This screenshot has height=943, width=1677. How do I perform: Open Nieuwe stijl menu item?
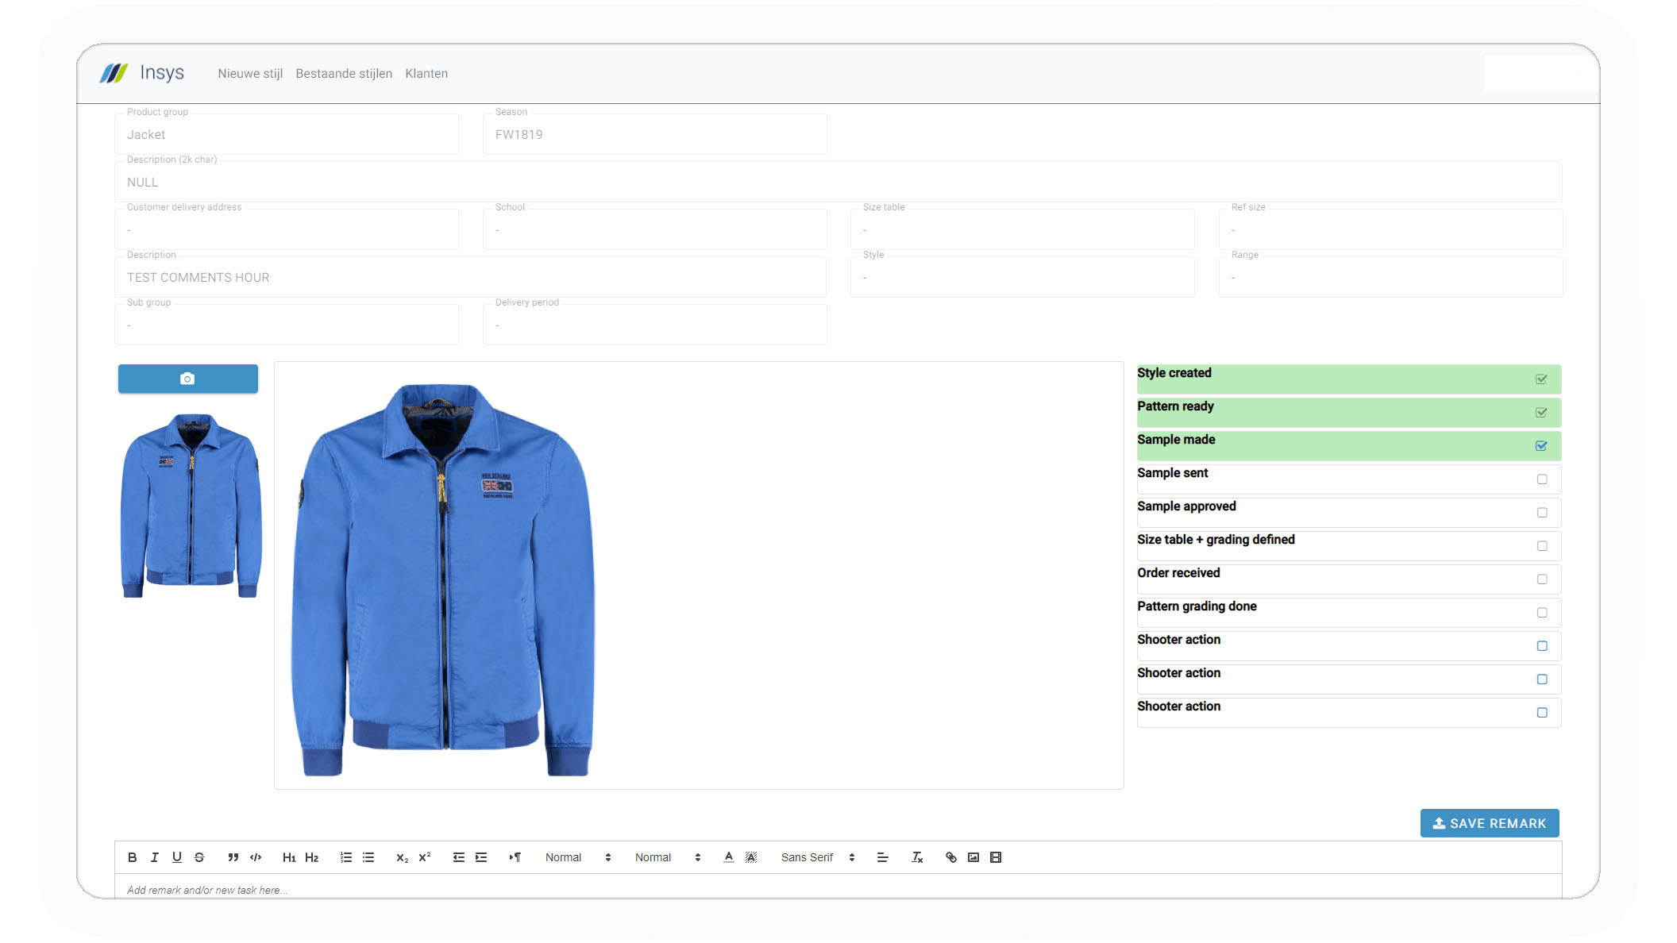tap(250, 74)
